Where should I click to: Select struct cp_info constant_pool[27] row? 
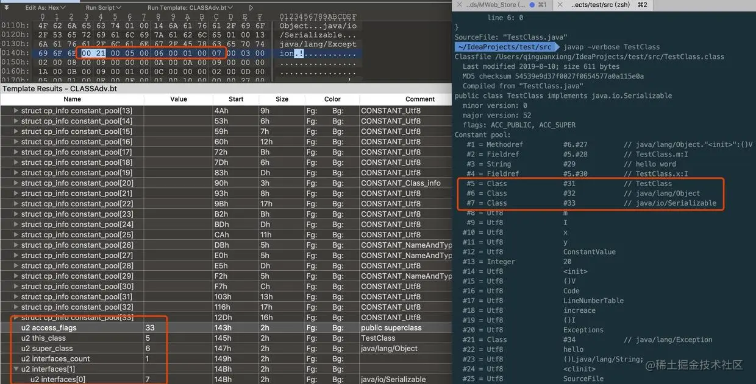[x=226, y=256]
